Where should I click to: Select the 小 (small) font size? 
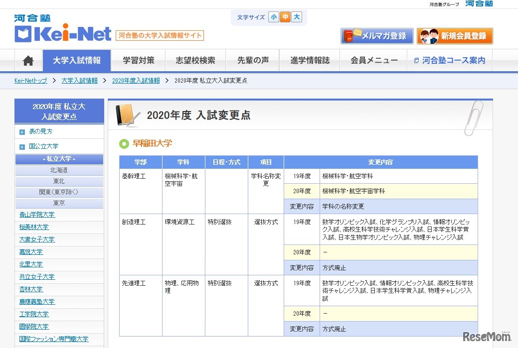click(273, 16)
